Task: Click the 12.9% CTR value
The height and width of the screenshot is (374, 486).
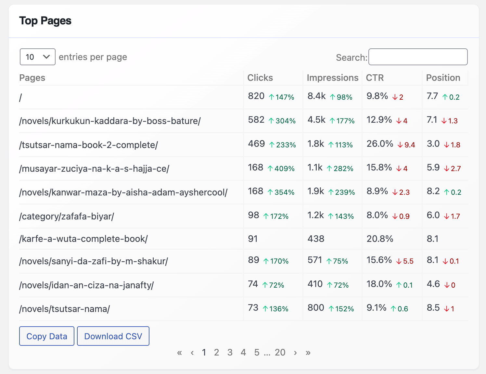Action: (379, 120)
